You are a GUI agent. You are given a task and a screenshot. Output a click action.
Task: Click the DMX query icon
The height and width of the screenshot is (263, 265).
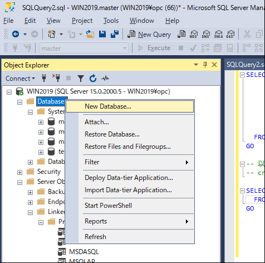pyautogui.click(x=206, y=34)
